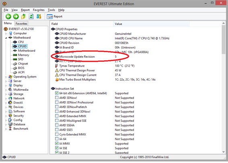Screen dimensions: 228x163
Task: Select the Database node icon
Action: coord(10,124)
